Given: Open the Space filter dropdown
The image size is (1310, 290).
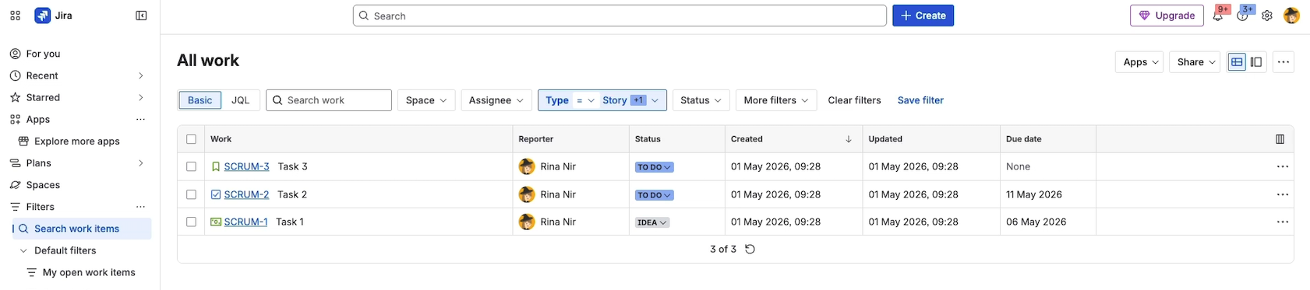Looking at the screenshot, I should (x=426, y=100).
